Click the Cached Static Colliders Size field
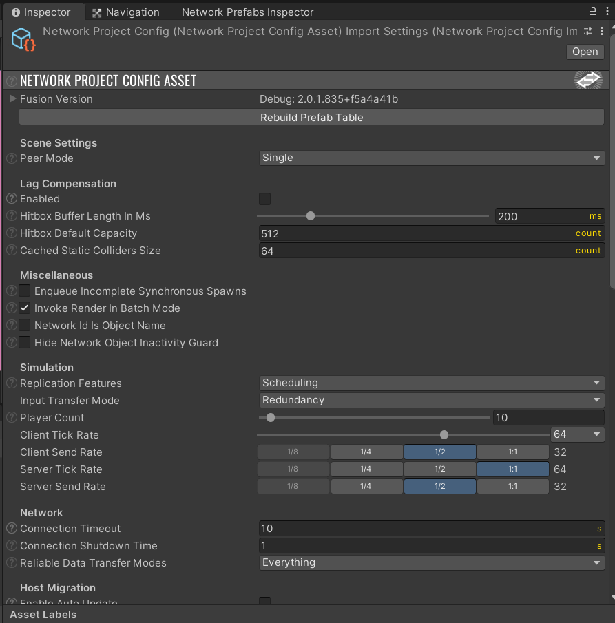Screen dimensions: 615x623 (432, 251)
